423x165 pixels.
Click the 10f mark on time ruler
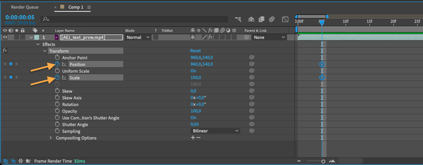tap(345, 21)
